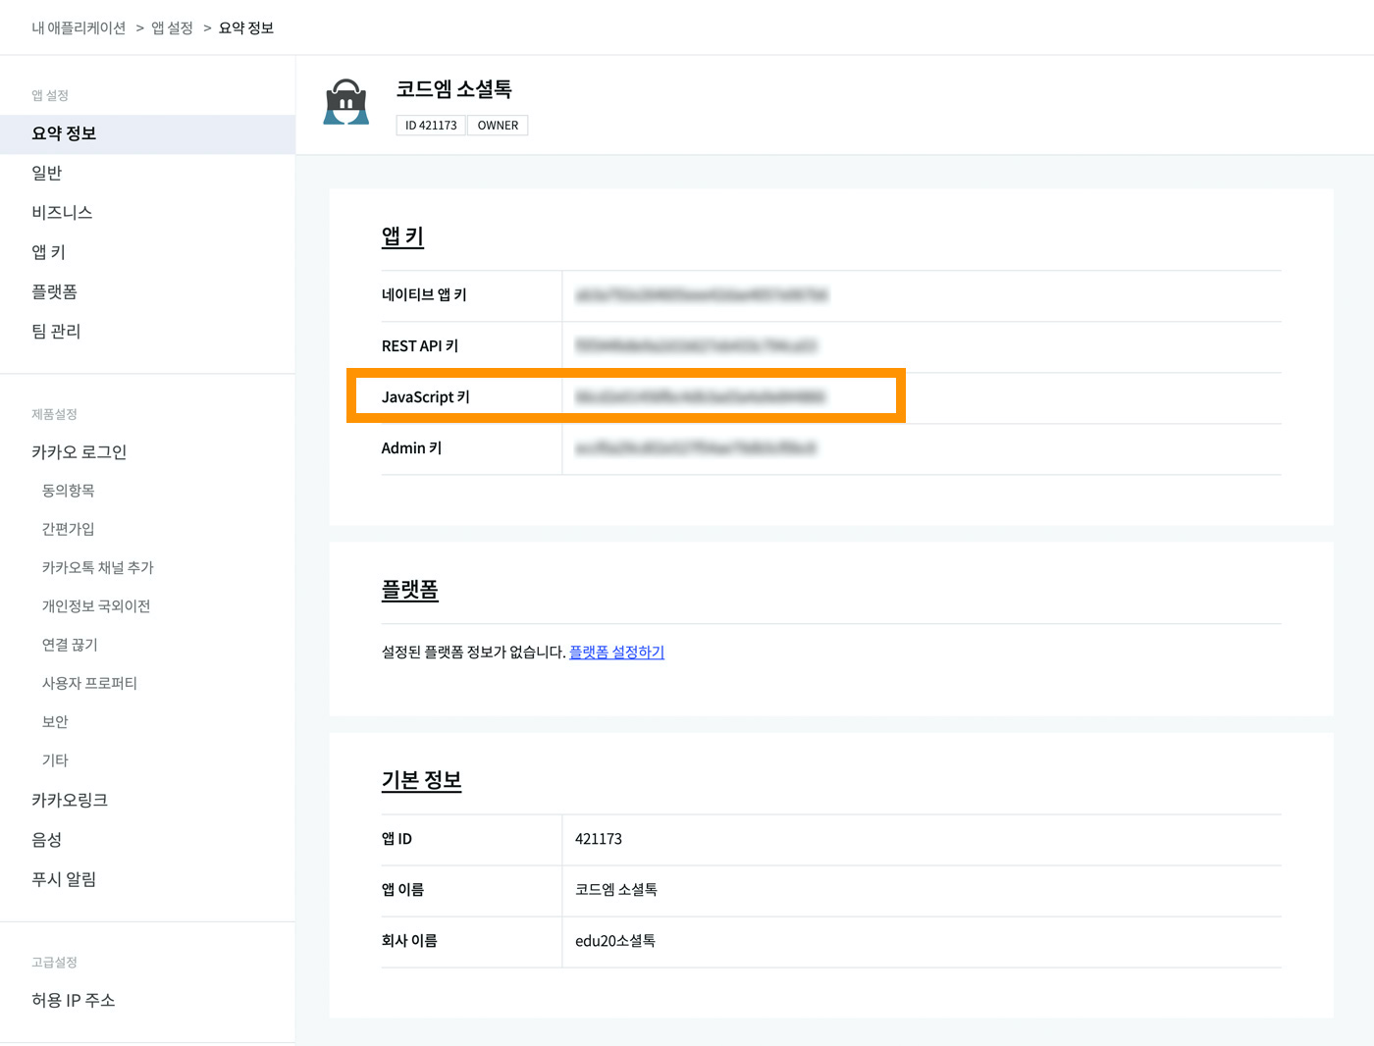This screenshot has width=1374, height=1046.
Task: Click the OWNER badge
Action: click(x=498, y=125)
